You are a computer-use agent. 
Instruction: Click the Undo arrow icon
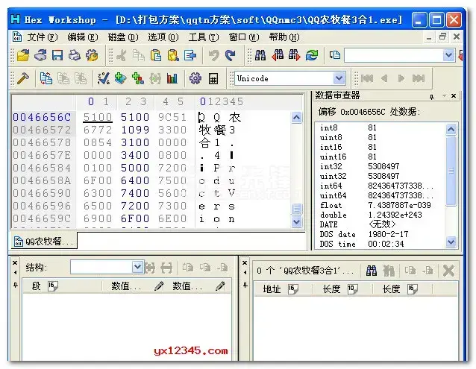[x=214, y=55]
